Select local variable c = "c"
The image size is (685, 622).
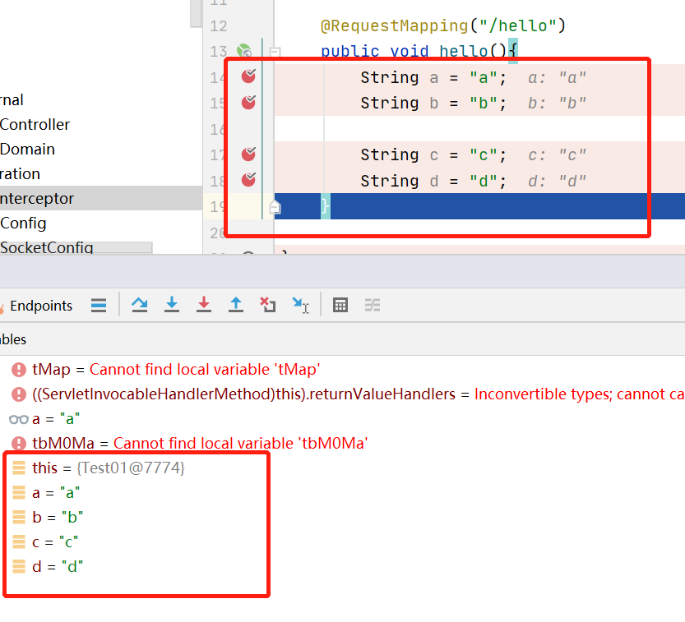45,542
